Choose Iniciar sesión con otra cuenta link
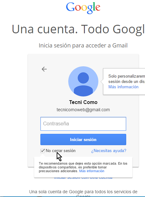The width and height of the screenshot is (145, 197). (x=83, y=178)
